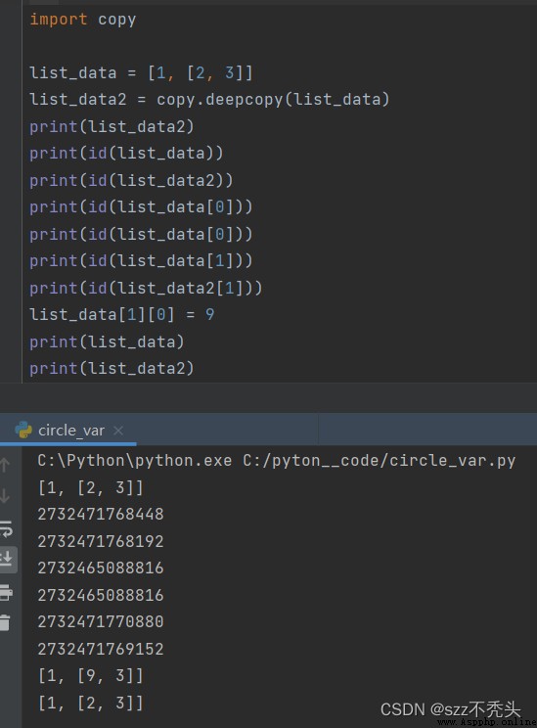The height and width of the screenshot is (728, 537).
Task: Click the output value 2732471769152
Action: tap(100, 649)
